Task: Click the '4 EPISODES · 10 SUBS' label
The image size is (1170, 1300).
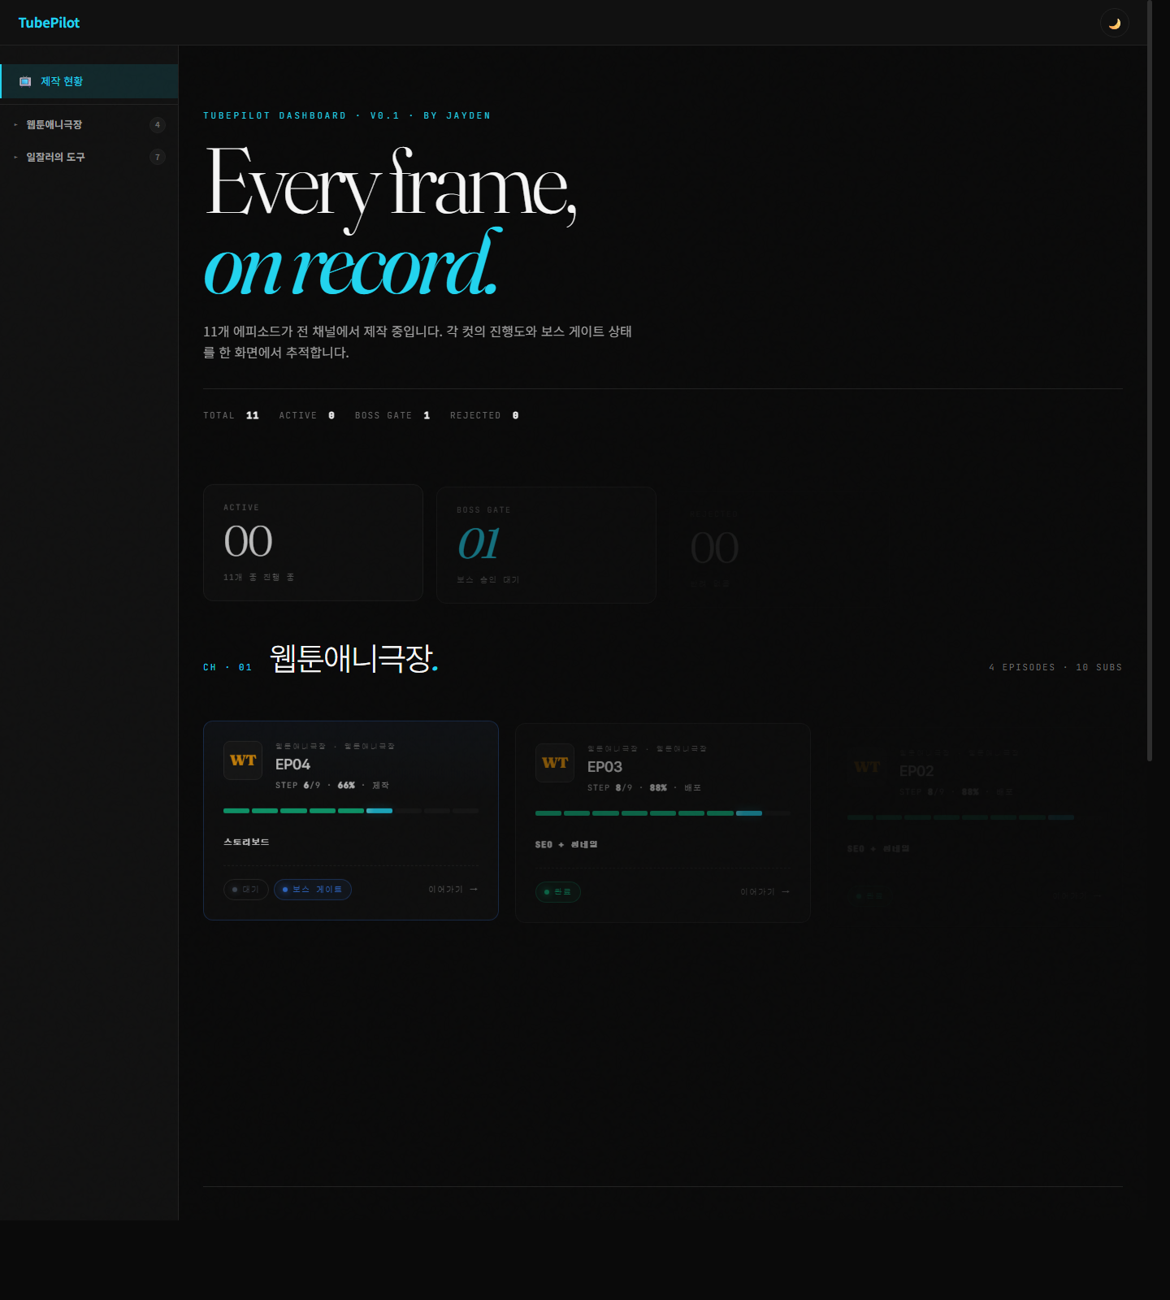Action: [1055, 667]
